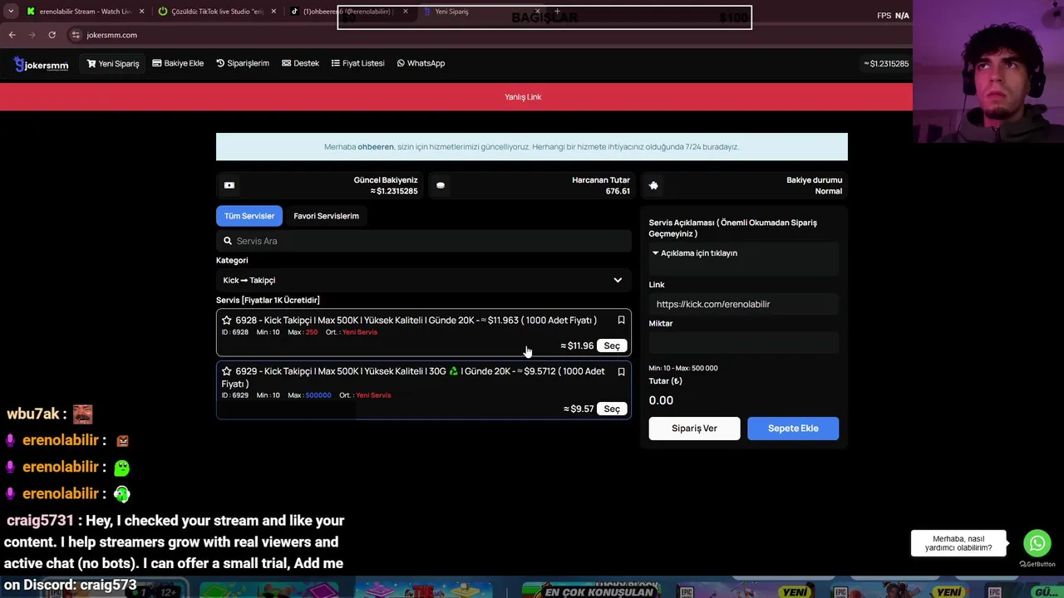
Task: Open the green WhatsApp chat bubble
Action: (1037, 543)
